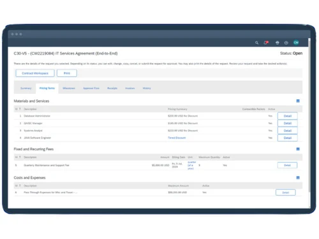Click the quarter (of a year) unit link
319x239 pixels.
[x=191, y=165]
